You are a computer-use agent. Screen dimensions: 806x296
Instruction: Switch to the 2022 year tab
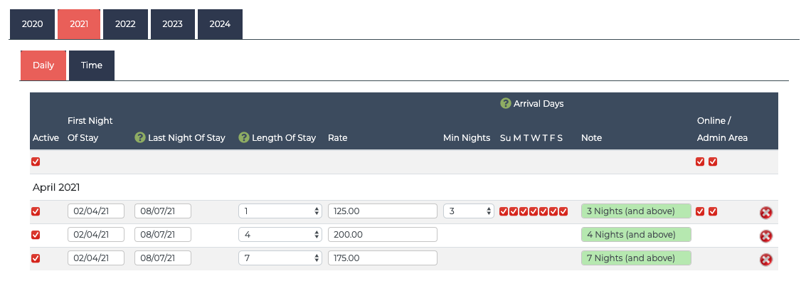click(125, 24)
